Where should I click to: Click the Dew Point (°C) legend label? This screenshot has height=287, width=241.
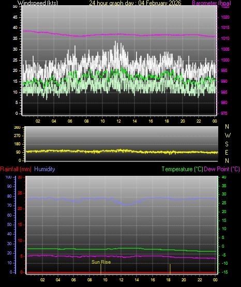pyautogui.click(x=222, y=169)
